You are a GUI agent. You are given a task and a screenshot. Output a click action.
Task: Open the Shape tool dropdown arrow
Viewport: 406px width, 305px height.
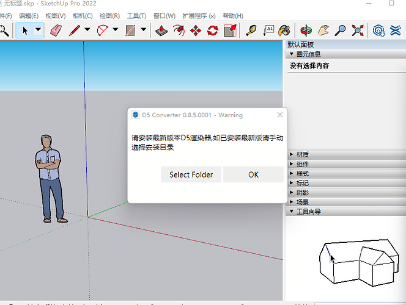(x=144, y=29)
